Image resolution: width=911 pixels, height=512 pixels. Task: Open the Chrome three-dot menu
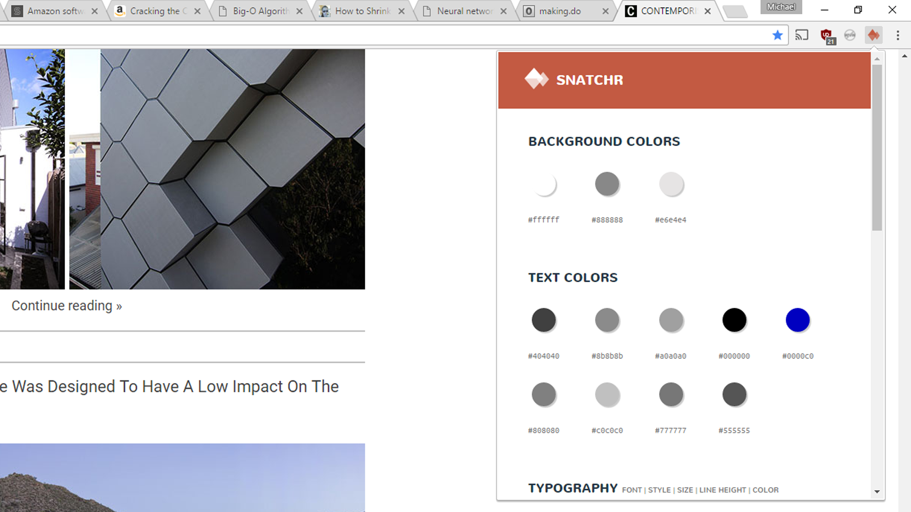[x=898, y=35]
